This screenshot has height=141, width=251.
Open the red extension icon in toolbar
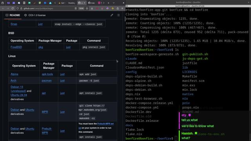point(97,8)
